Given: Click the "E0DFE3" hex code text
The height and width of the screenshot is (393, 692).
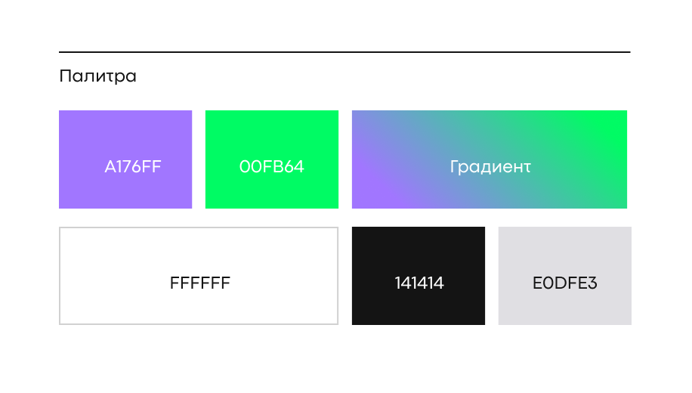Looking at the screenshot, I should [564, 283].
